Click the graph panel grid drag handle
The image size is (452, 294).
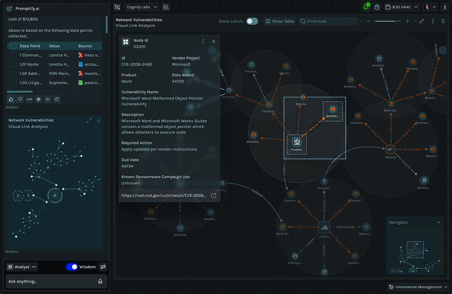443,22
